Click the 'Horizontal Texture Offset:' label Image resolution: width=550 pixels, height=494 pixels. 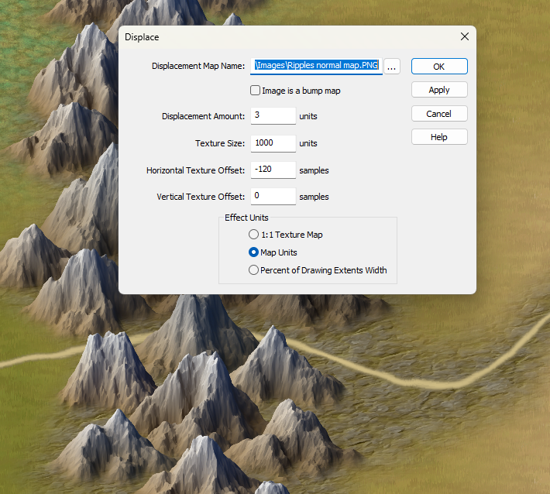point(195,170)
